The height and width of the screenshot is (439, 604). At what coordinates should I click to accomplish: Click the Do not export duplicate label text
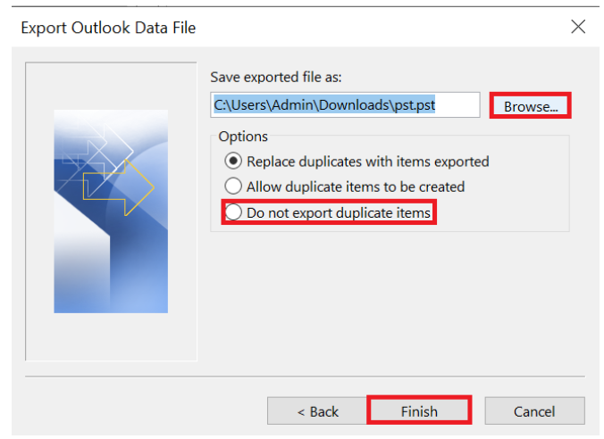click(339, 212)
